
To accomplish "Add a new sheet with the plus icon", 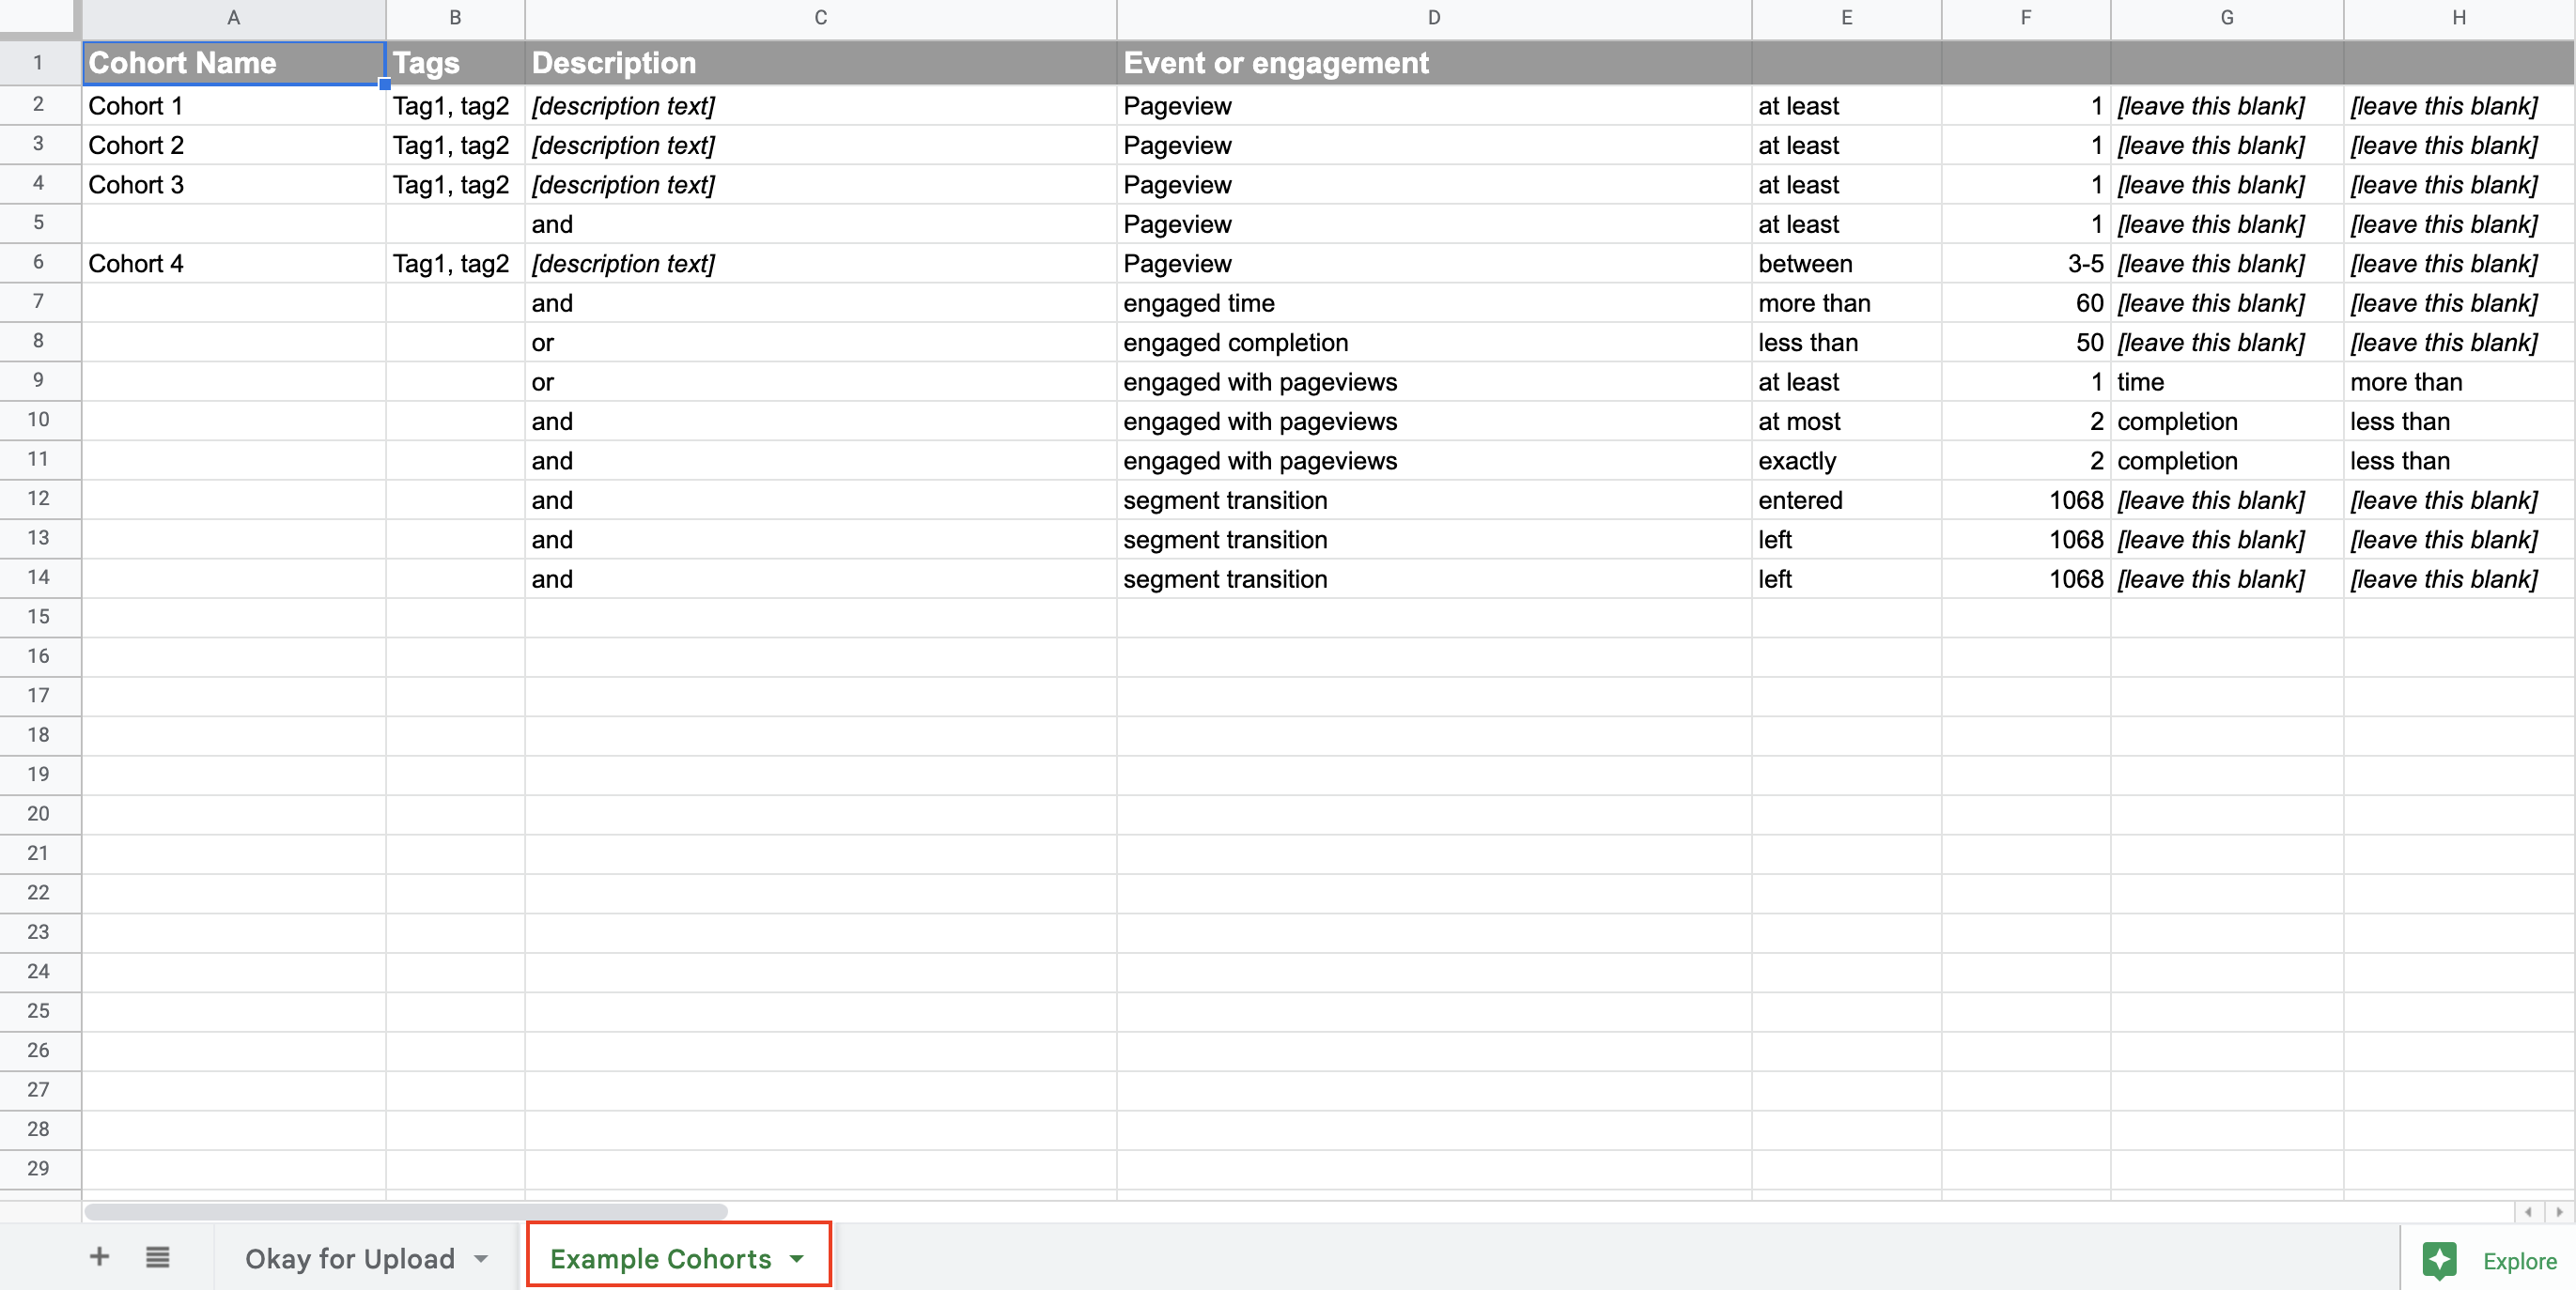I will [x=99, y=1256].
